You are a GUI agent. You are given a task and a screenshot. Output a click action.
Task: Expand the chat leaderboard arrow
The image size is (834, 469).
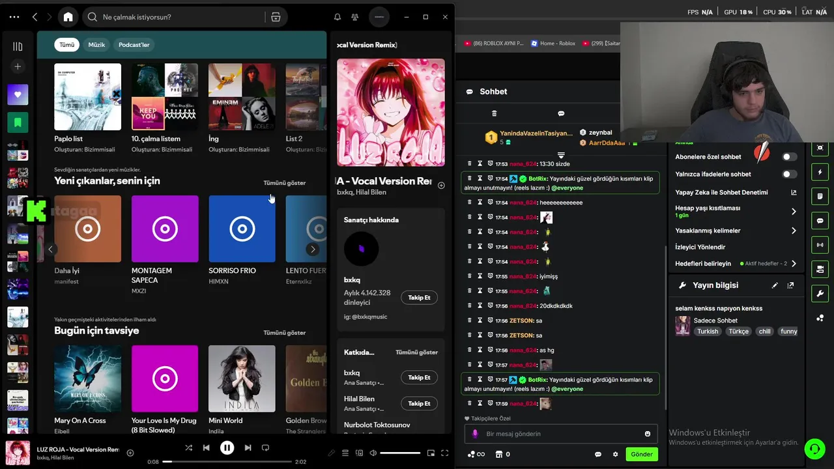point(561,154)
